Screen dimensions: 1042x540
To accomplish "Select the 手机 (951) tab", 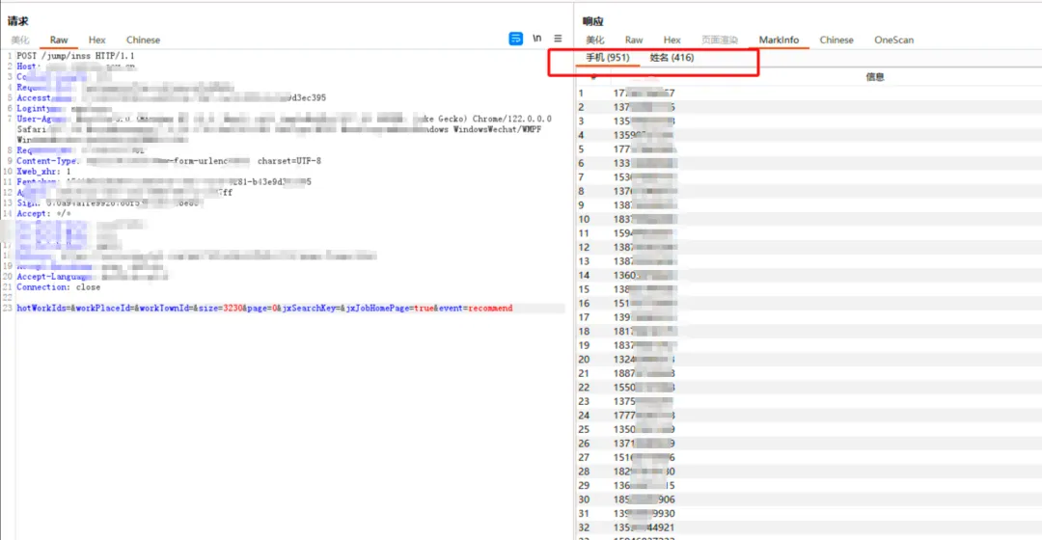I will [608, 58].
